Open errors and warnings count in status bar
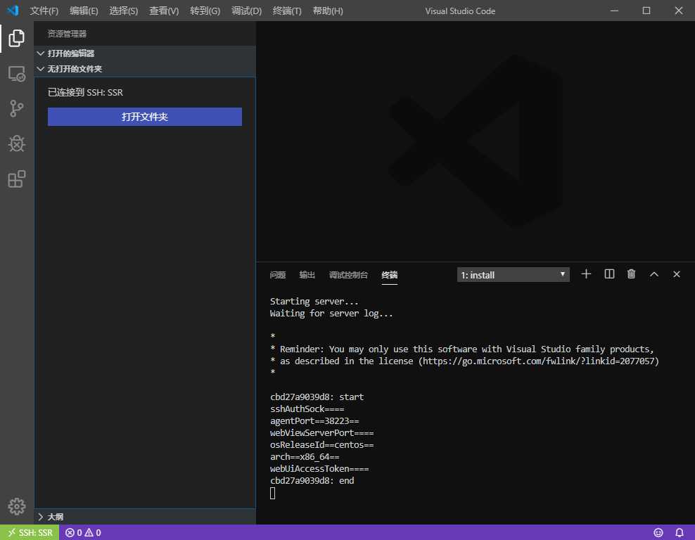The image size is (695, 540). pos(83,532)
